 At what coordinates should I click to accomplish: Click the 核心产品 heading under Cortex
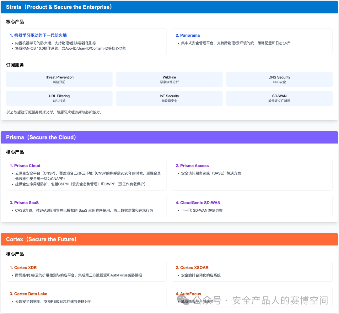click(x=15, y=254)
